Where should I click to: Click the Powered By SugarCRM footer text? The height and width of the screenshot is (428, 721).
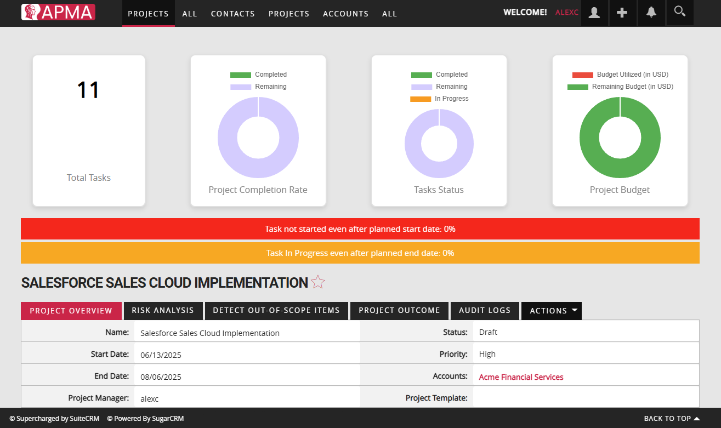(x=145, y=419)
